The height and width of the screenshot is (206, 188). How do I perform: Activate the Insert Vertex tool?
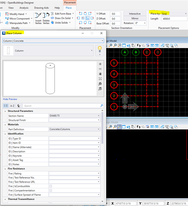tap(38, 18)
